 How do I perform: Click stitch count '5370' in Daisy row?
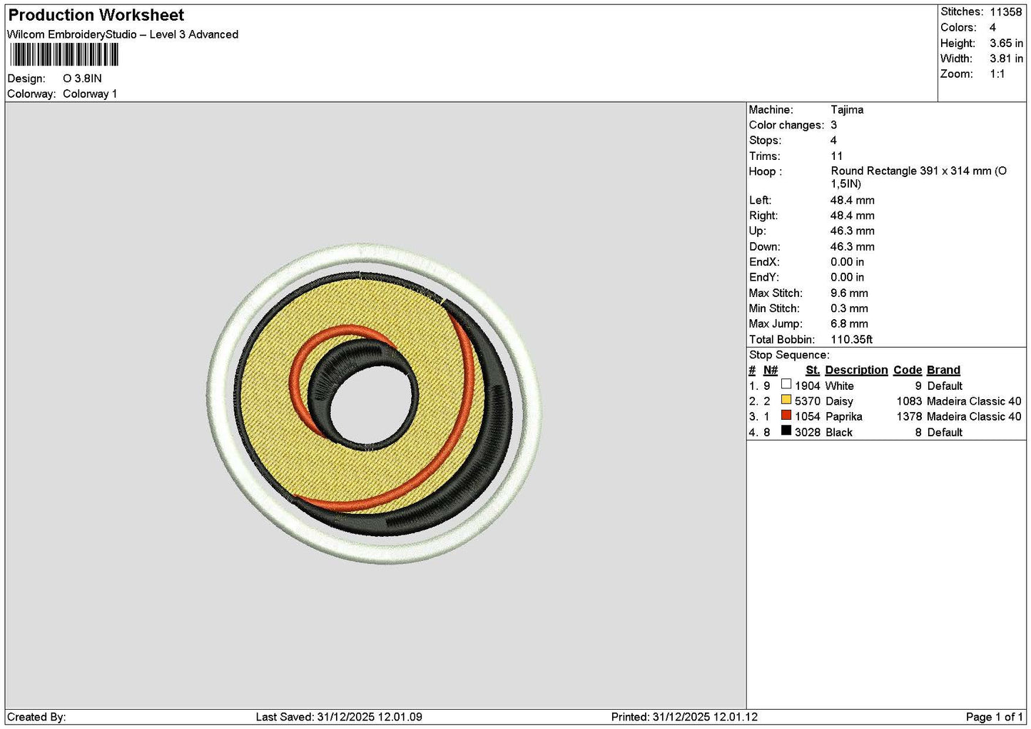click(x=808, y=402)
